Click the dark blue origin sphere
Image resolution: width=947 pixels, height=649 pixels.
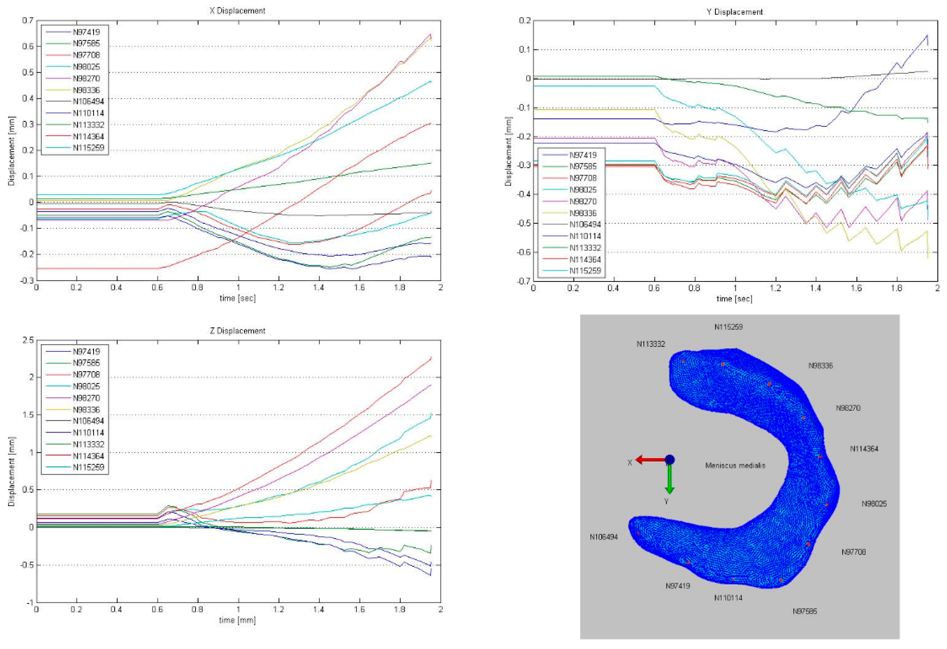(670, 460)
